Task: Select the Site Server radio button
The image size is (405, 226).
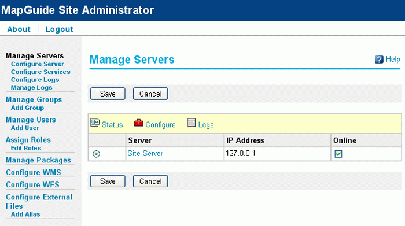Action: click(x=97, y=154)
